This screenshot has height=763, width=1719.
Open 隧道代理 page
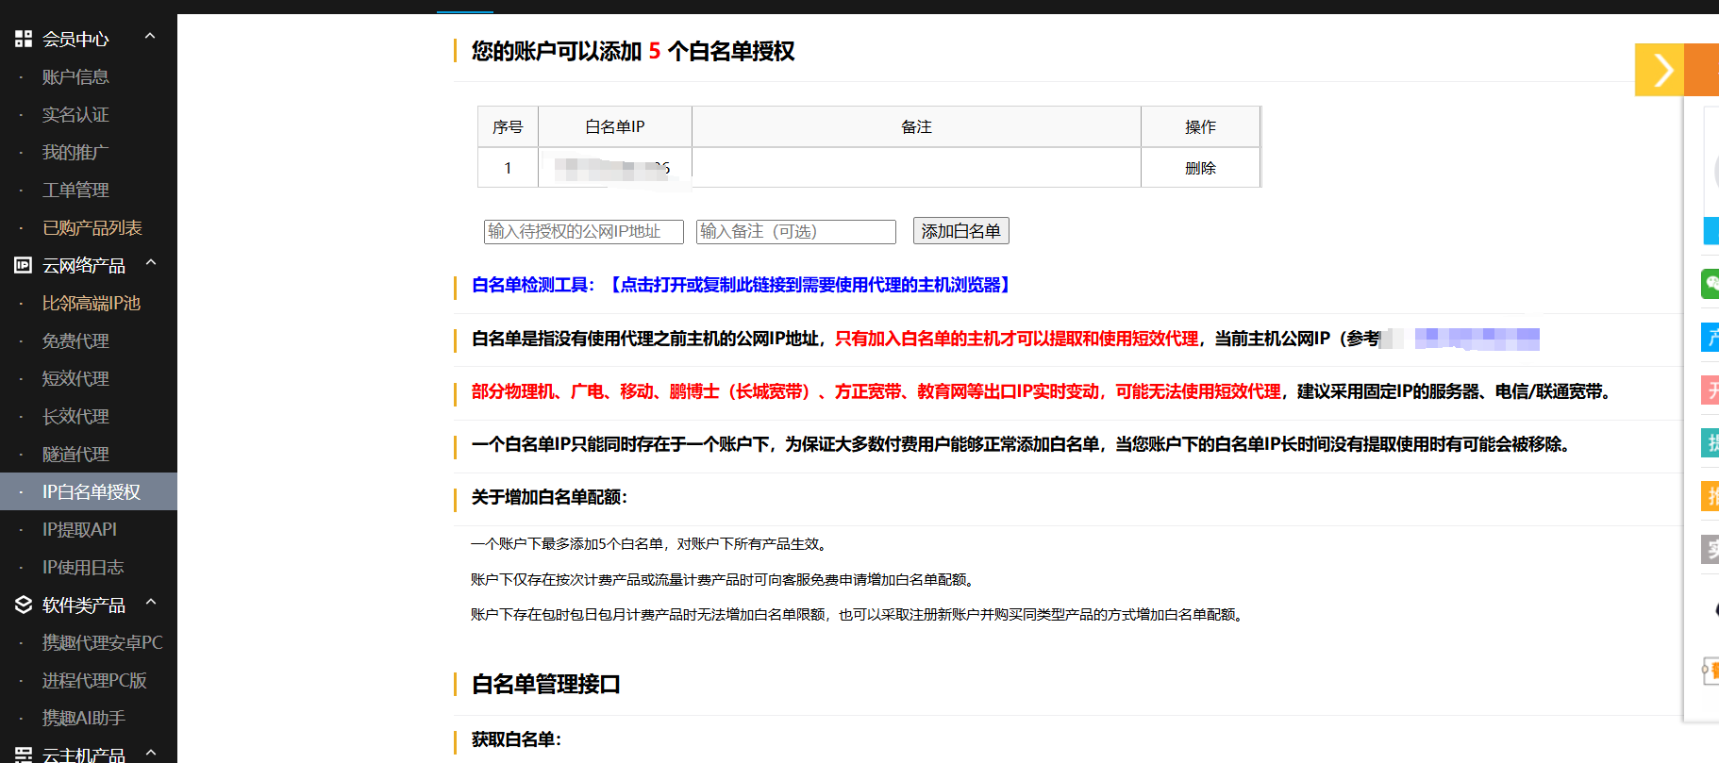coord(75,454)
